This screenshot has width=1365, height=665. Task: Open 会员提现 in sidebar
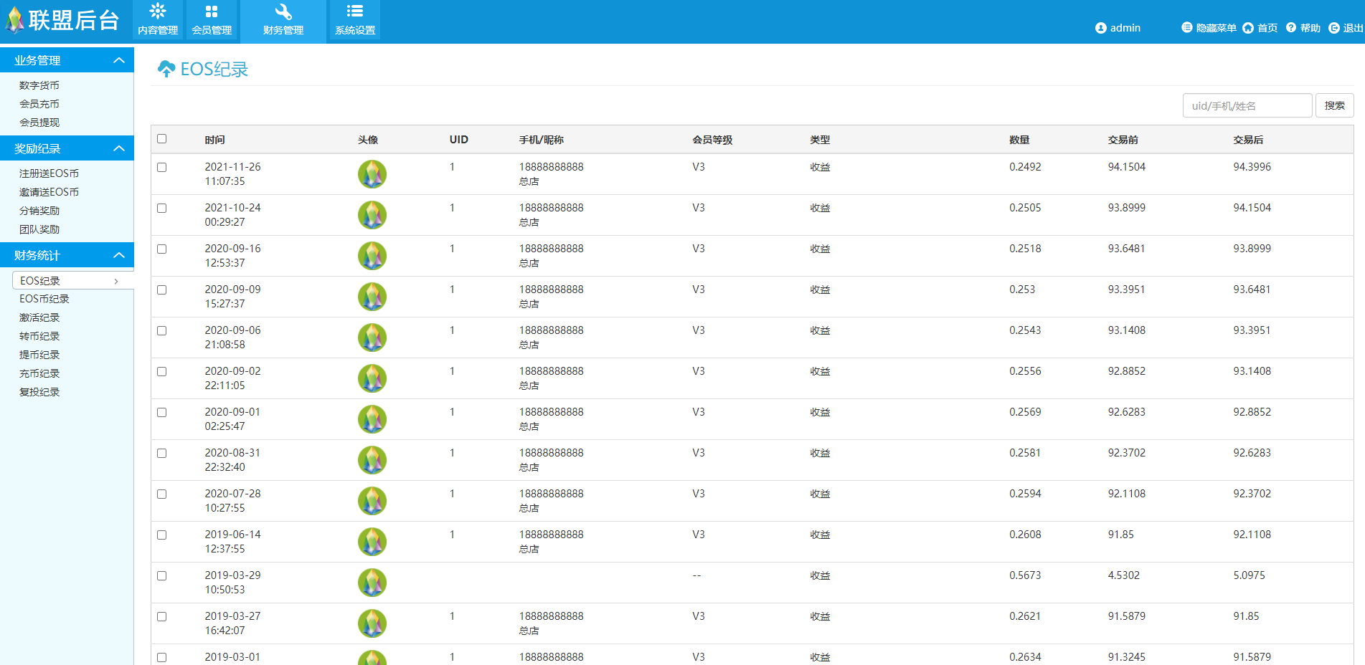click(39, 123)
